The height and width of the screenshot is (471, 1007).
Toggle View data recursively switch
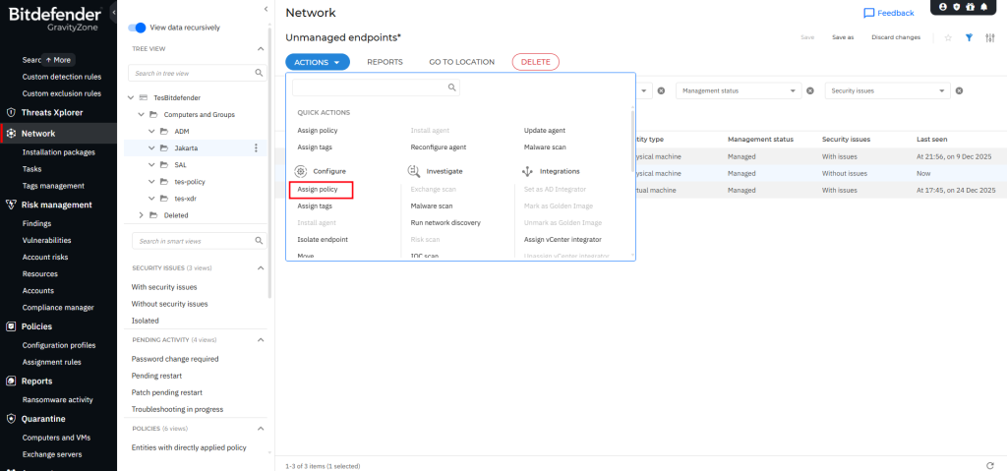138,28
